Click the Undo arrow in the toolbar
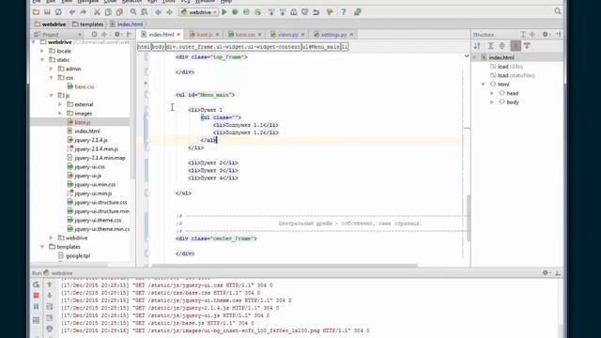 pos(72,12)
